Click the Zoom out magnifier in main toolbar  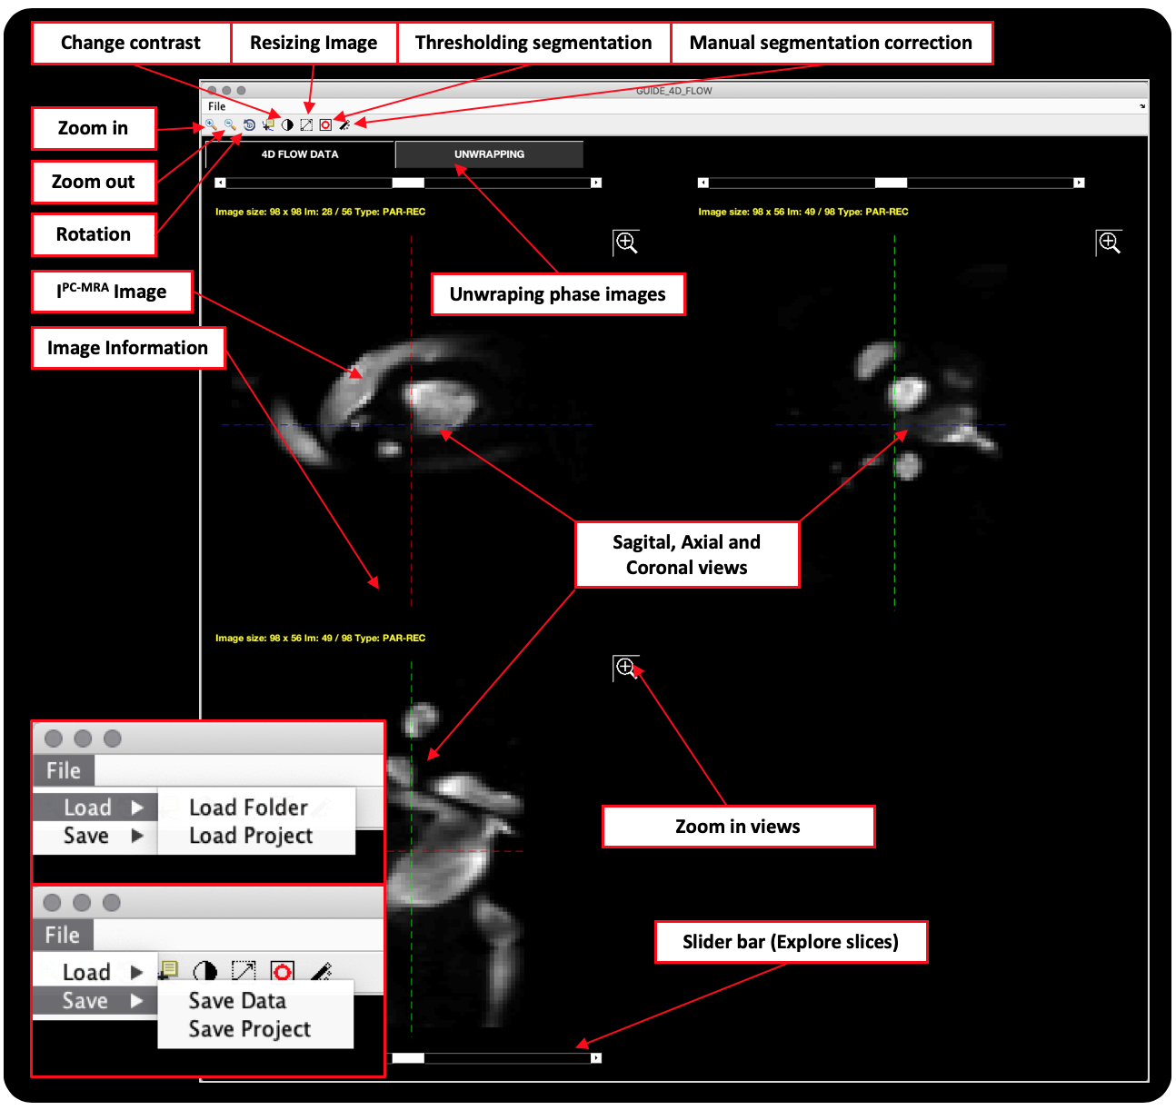[230, 124]
